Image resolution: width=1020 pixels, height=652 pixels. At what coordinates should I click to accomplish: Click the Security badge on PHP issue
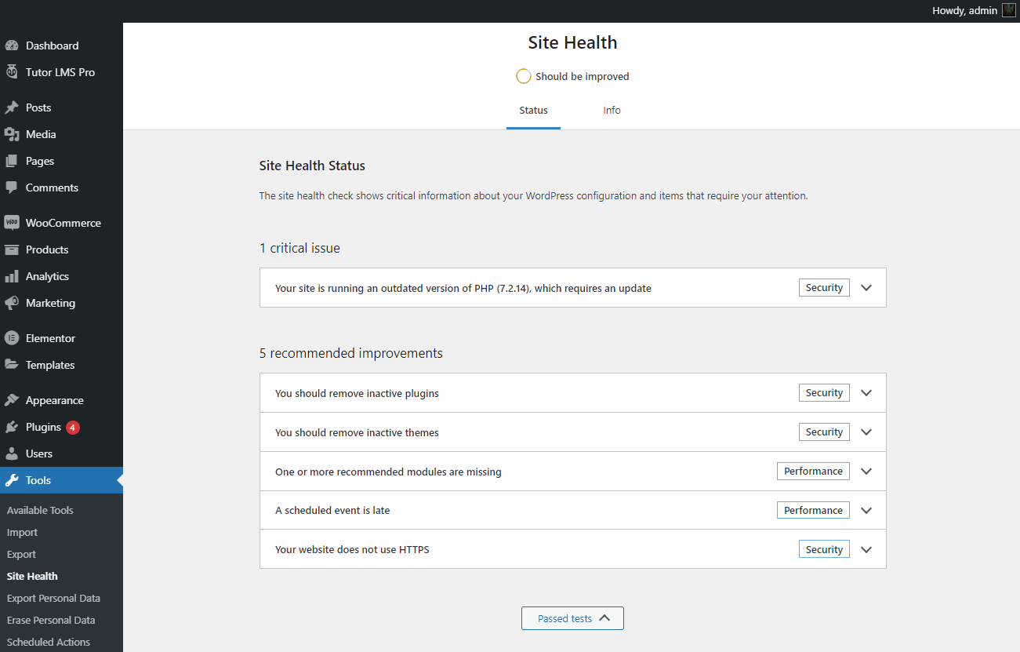click(x=824, y=288)
